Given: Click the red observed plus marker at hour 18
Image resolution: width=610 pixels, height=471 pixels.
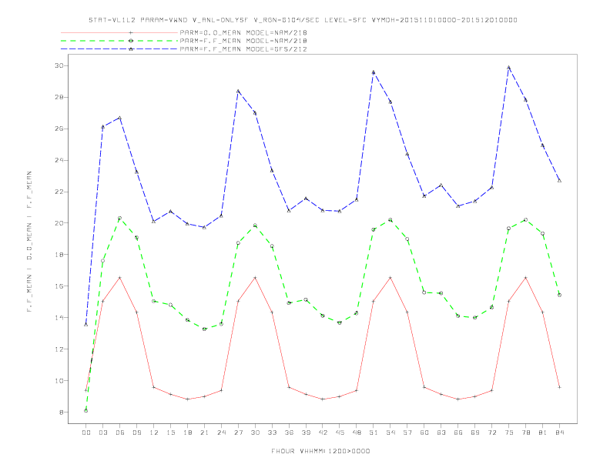Looking at the screenshot, I should coord(187,399).
